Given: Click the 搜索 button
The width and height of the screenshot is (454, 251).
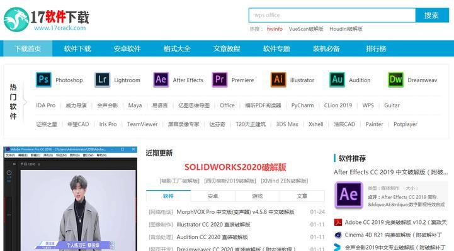Looking at the screenshot, I should coord(432,15).
